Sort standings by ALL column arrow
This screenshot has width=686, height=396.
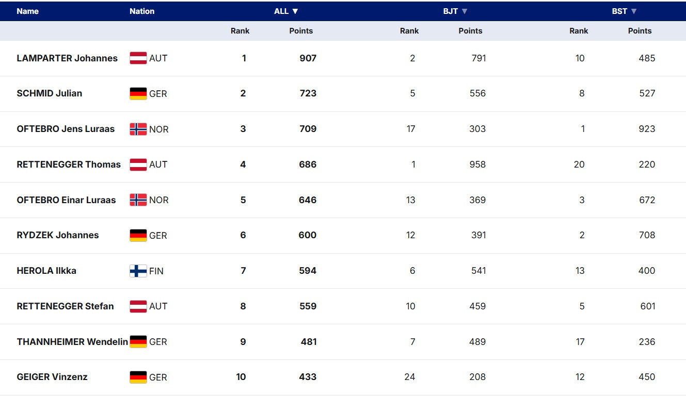click(295, 11)
